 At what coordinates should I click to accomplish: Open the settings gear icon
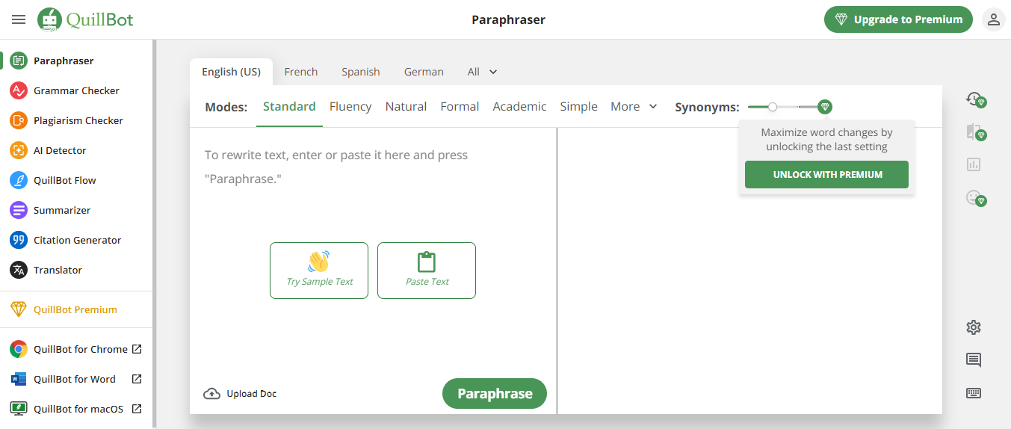[x=973, y=327]
